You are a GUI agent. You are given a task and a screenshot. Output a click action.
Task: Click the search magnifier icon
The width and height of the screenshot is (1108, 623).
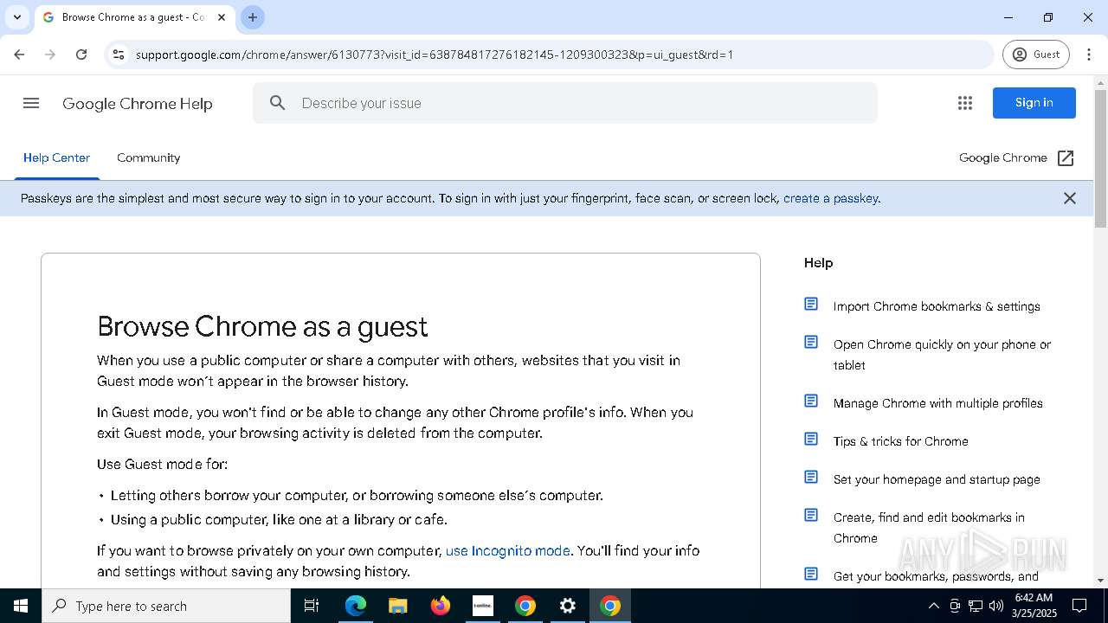[x=277, y=103]
